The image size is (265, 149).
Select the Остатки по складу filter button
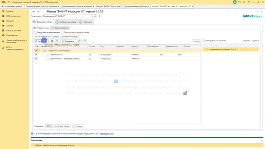click(x=69, y=36)
